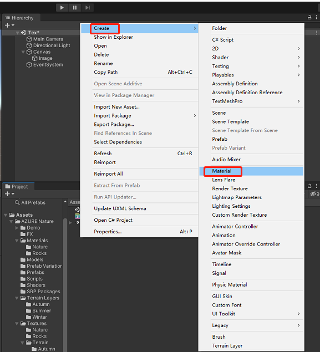Image resolution: width=320 pixels, height=352 pixels.
Task: Choose Animator Controller entry
Action: 251,227
